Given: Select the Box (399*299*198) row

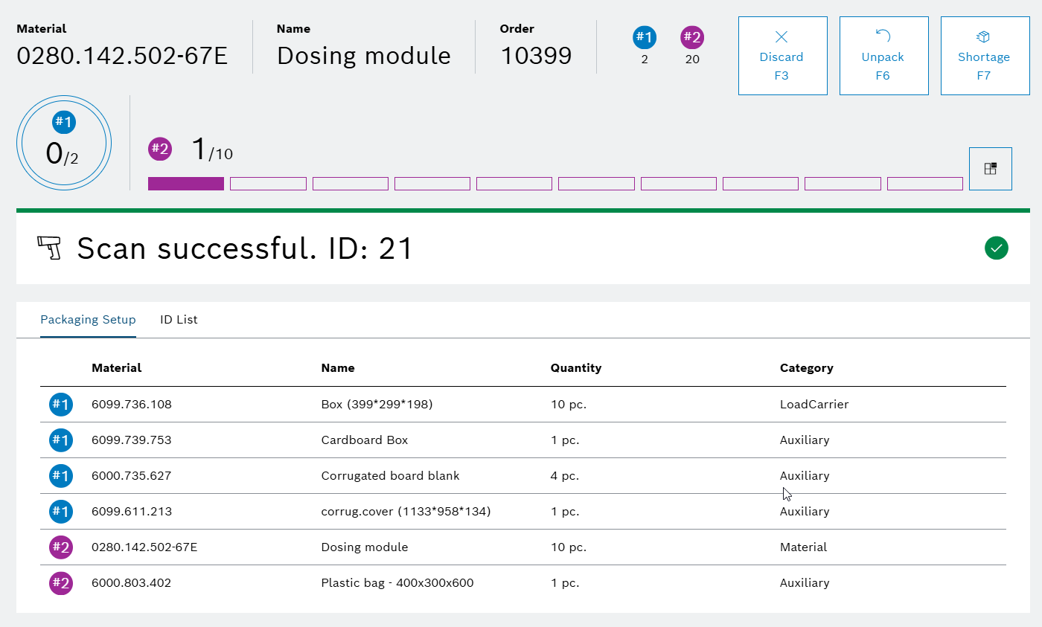Looking at the screenshot, I should [x=376, y=405].
